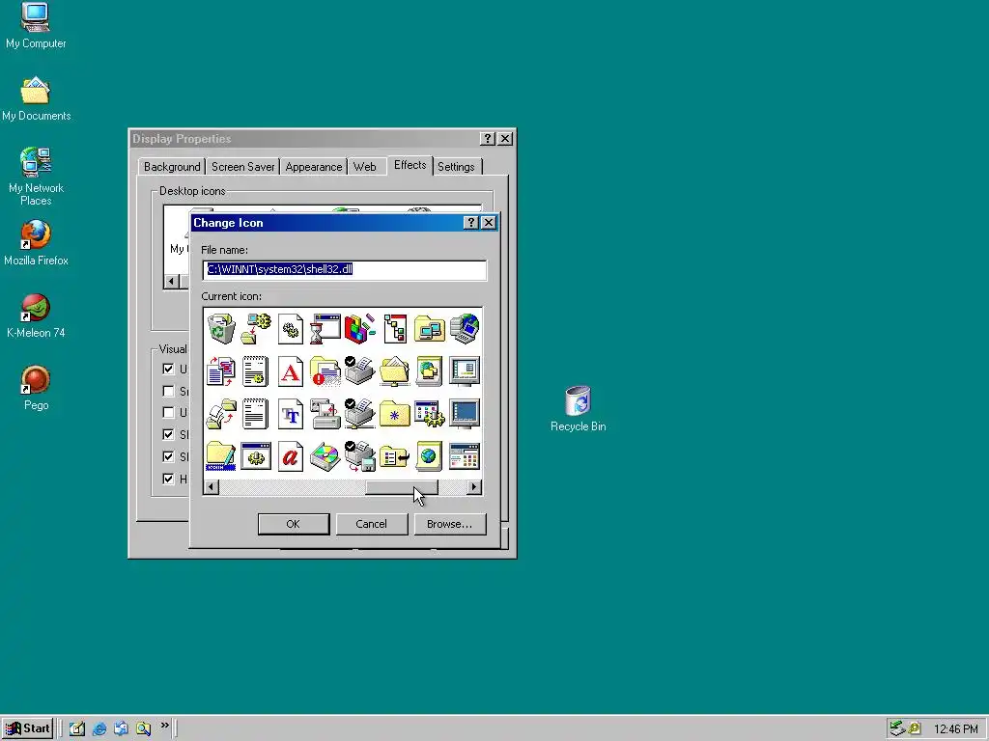This screenshot has height=741, width=989.
Task: Select the full recycle bin icon
Action: coord(221,328)
